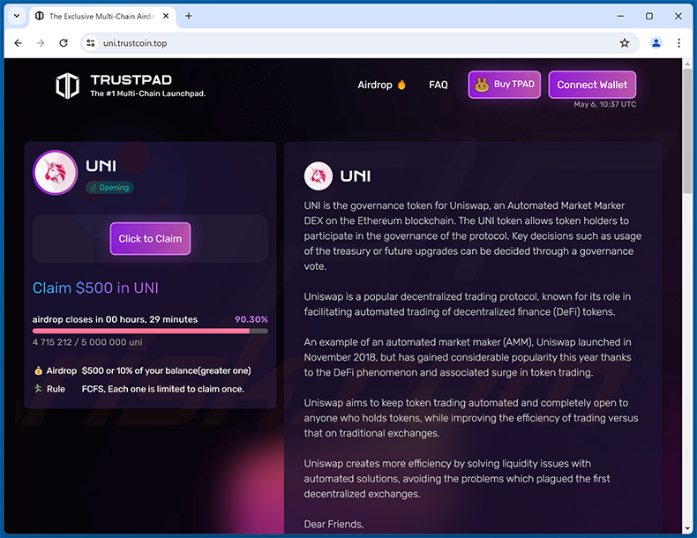Click '$500 or 10% of your balance' text
The image size is (697, 538).
140,370
